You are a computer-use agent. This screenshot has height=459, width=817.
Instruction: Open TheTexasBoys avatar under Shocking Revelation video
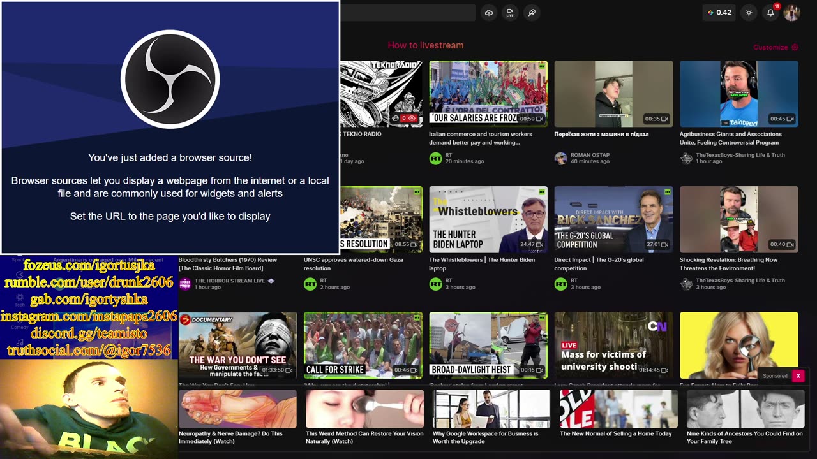click(x=686, y=284)
